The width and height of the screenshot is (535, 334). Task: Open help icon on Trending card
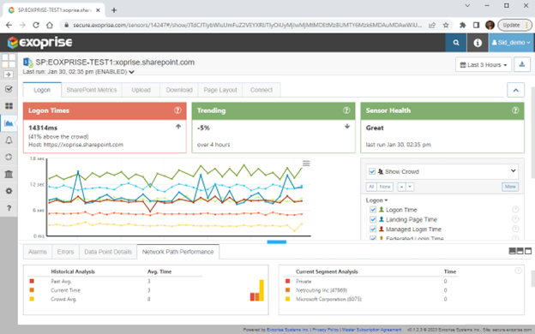[346, 110]
